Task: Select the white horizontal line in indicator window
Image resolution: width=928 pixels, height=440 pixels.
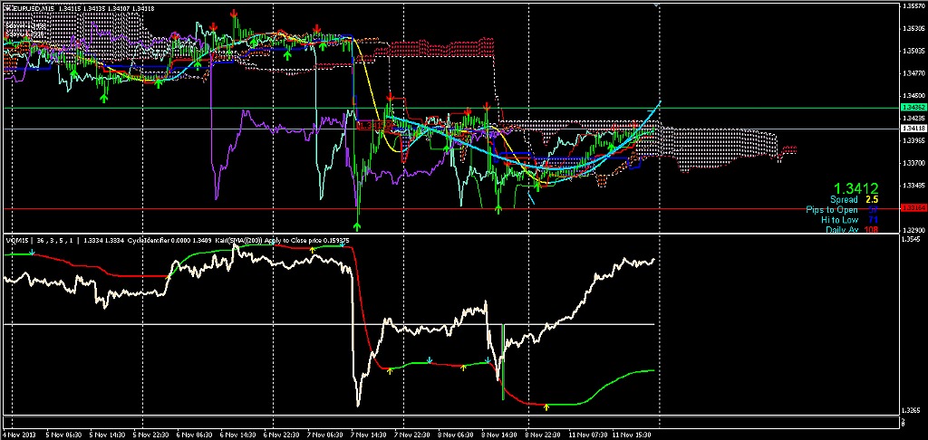Action: coord(328,324)
